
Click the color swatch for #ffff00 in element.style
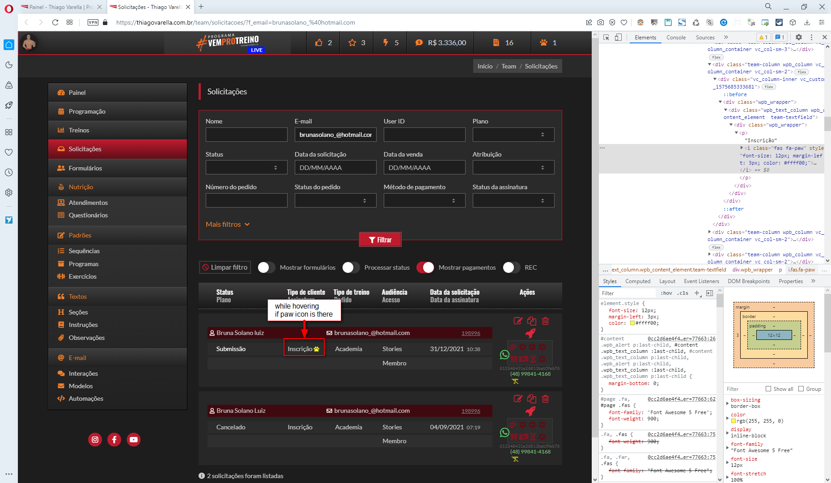tap(632, 323)
